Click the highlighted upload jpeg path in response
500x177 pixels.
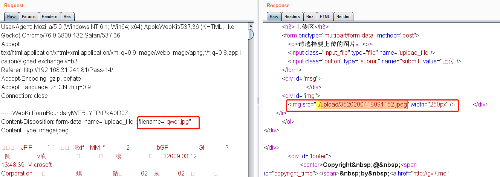pos(362,105)
